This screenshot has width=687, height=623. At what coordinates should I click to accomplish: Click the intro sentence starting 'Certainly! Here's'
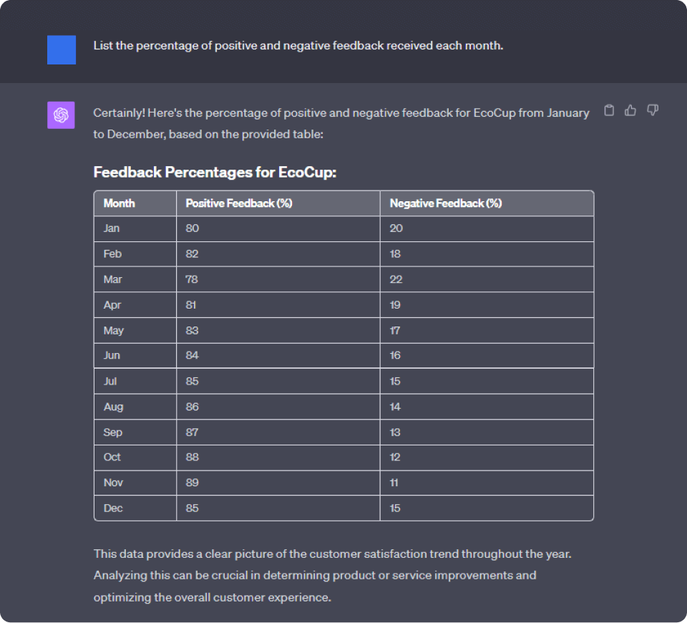tap(341, 124)
